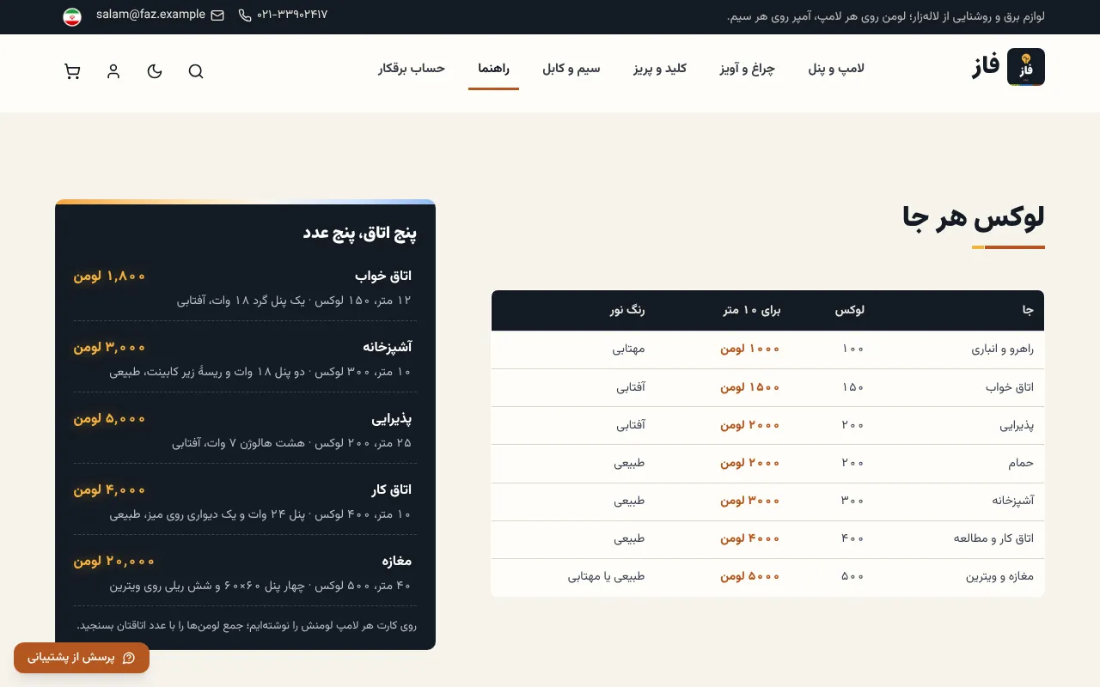Open the چراغ و آویز menu
Image resolution: width=1100 pixels, height=687 pixels.
click(x=748, y=69)
